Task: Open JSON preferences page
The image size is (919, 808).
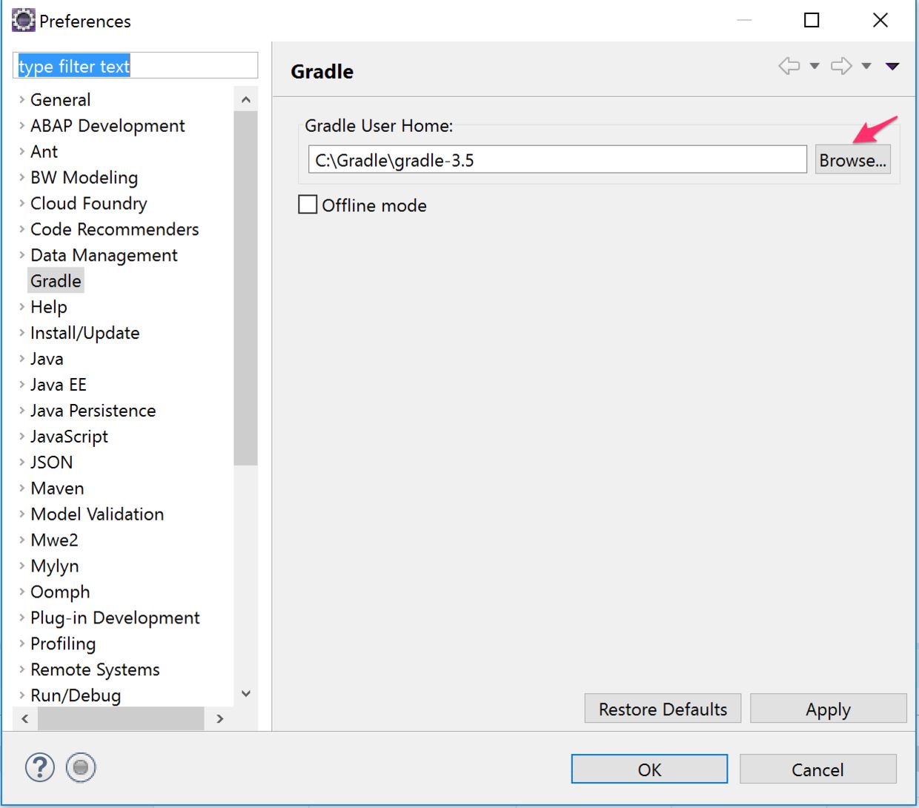Action: [x=51, y=463]
